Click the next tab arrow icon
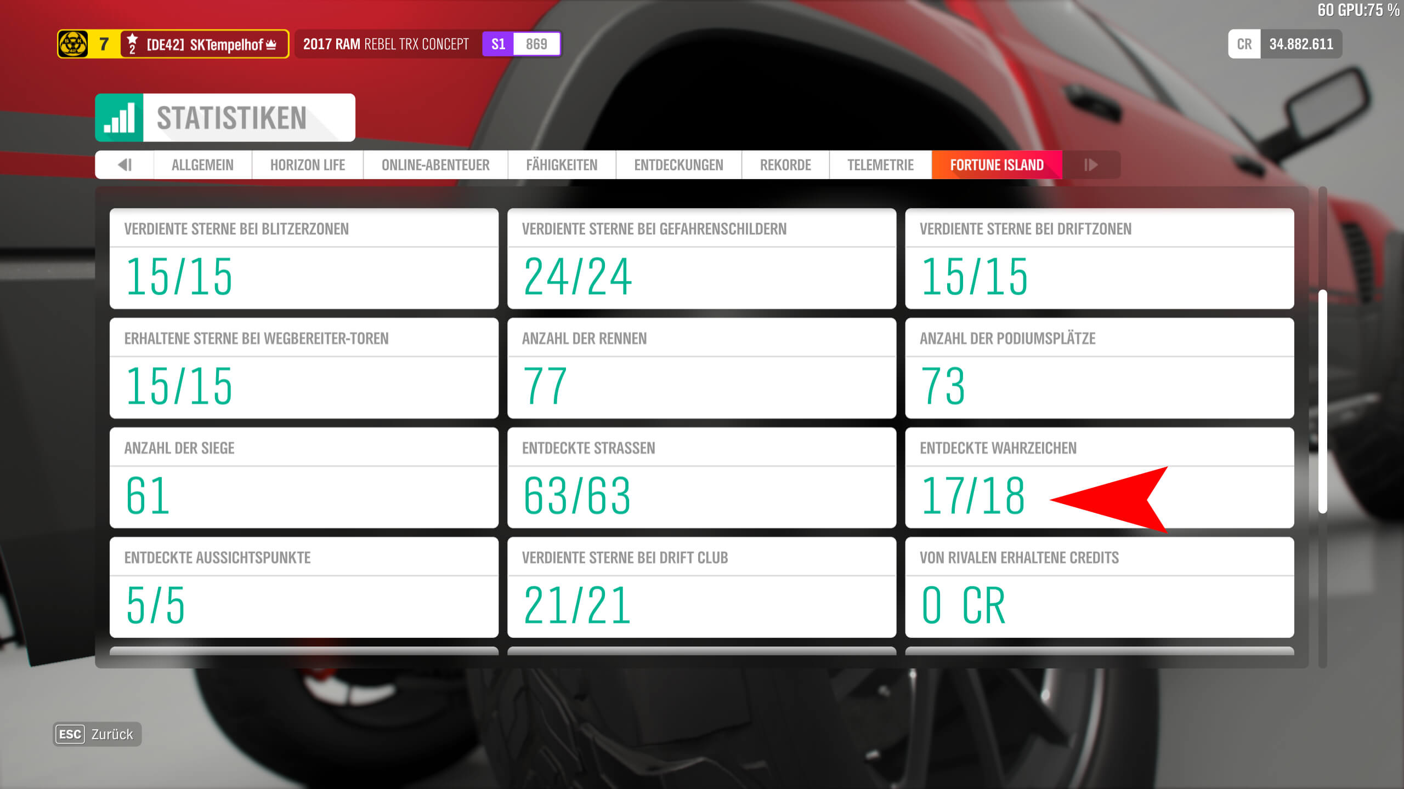This screenshot has height=789, width=1404. point(1090,164)
